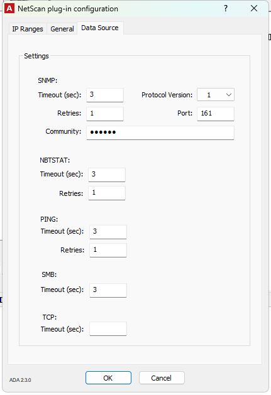This screenshot has width=271, height=395.
Task: Focus the SNMP Retries field
Action: (x=105, y=114)
